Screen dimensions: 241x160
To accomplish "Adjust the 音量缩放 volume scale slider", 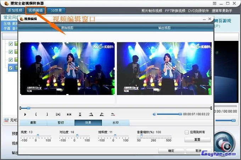I will pyautogui.click(x=141, y=136).
